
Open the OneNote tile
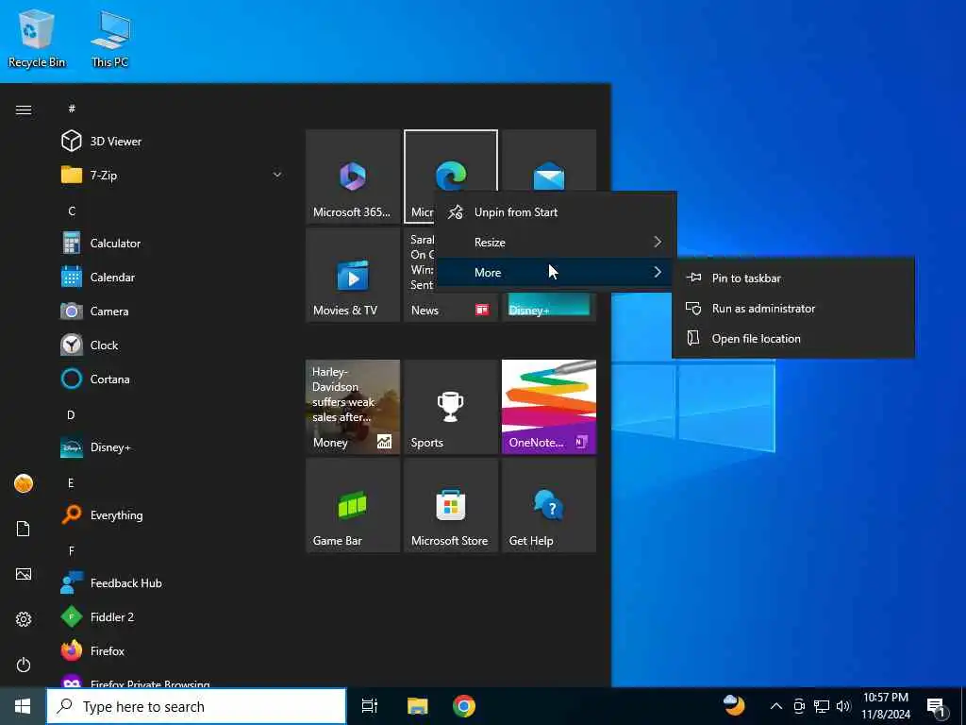[x=549, y=407]
